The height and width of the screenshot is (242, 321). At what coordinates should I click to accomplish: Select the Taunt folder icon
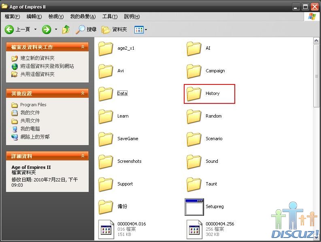tap(194, 185)
